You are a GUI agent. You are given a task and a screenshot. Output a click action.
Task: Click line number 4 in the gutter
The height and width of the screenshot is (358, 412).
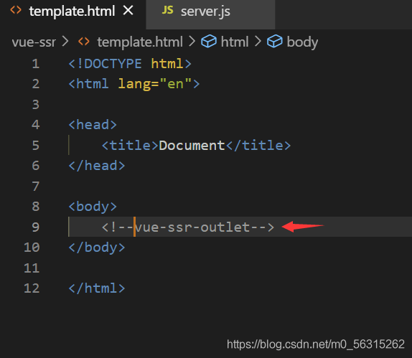click(x=36, y=125)
